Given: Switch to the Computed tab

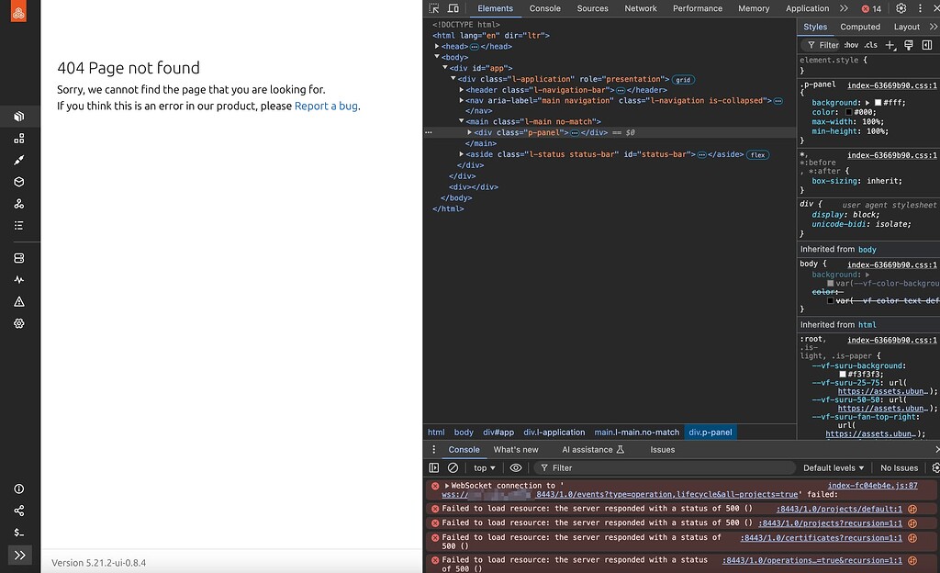Looking at the screenshot, I should [x=860, y=27].
